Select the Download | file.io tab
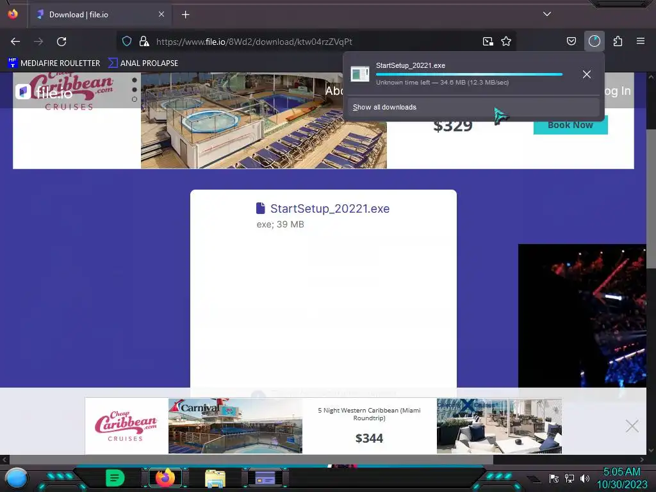Image resolution: width=656 pixels, height=492 pixels. (x=101, y=15)
